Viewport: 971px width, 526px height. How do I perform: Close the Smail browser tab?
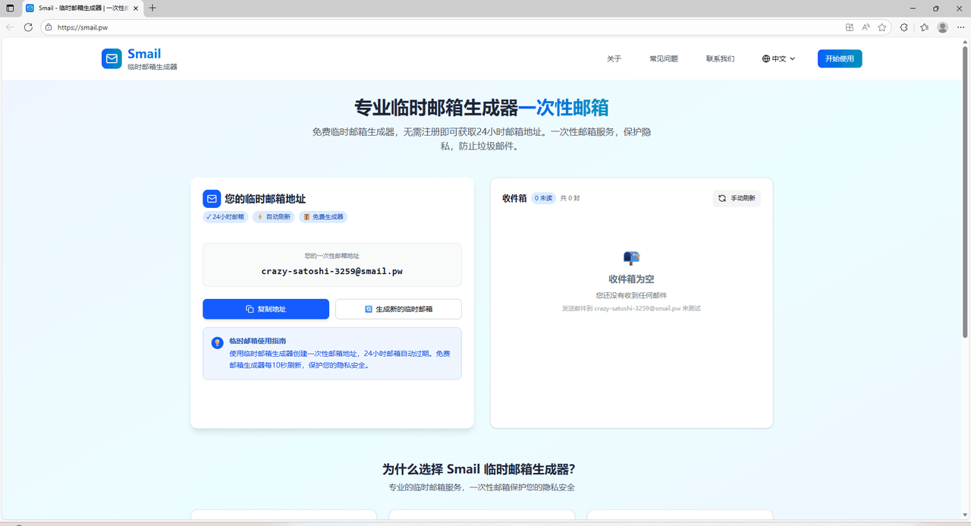pos(135,8)
